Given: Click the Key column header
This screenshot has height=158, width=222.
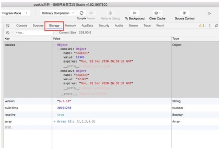Looking at the screenshot, I should click(x=28, y=38).
